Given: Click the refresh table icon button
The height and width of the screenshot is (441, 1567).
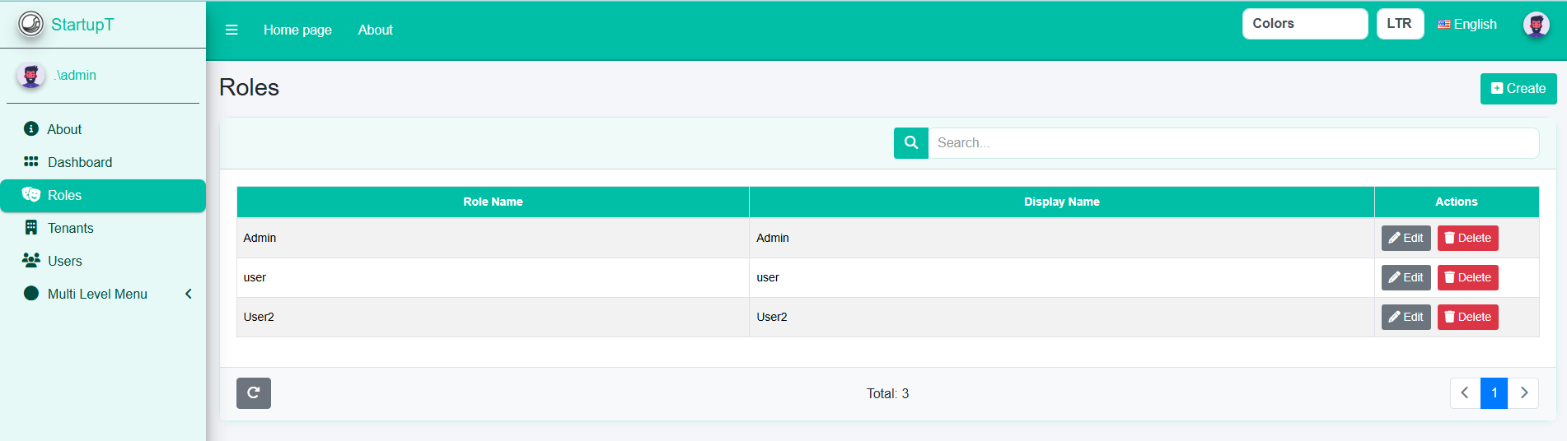Looking at the screenshot, I should click(254, 393).
